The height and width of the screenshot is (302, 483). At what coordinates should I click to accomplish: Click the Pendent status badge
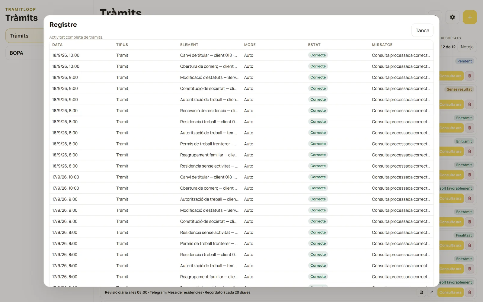coord(464,61)
